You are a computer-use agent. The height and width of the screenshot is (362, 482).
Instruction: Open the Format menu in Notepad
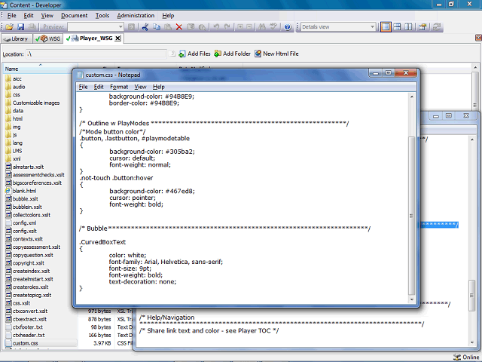pos(119,87)
